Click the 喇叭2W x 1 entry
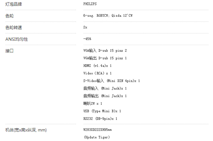The height and width of the screenshot is (141, 213). (93, 103)
